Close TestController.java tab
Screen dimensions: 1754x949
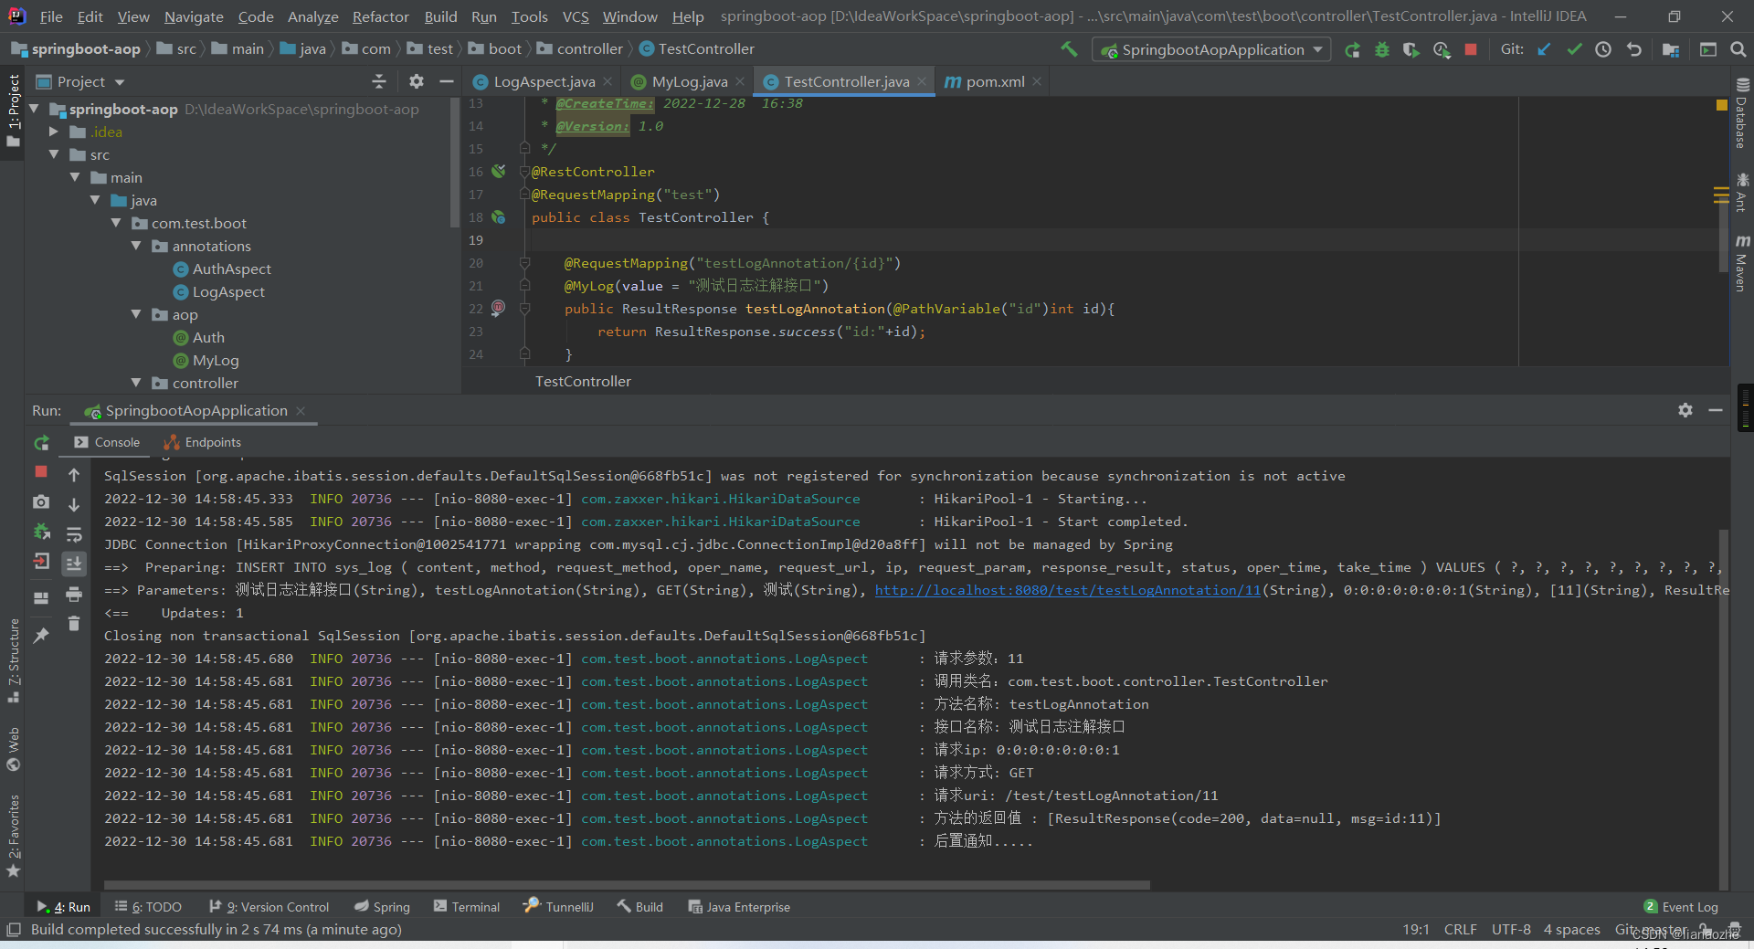922,81
